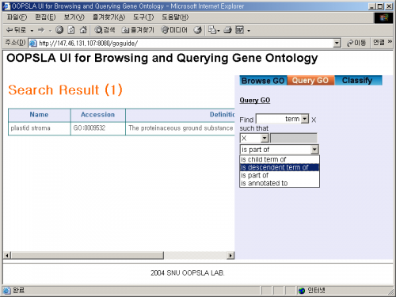Print the page with the printer icon
396x297 pixels.
(227, 30)
